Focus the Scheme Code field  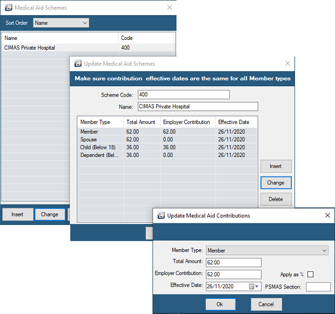click(x=184, y=94)
